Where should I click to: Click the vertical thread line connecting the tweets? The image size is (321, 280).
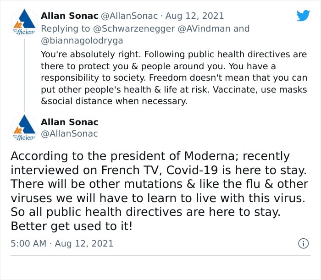[24, 75]
